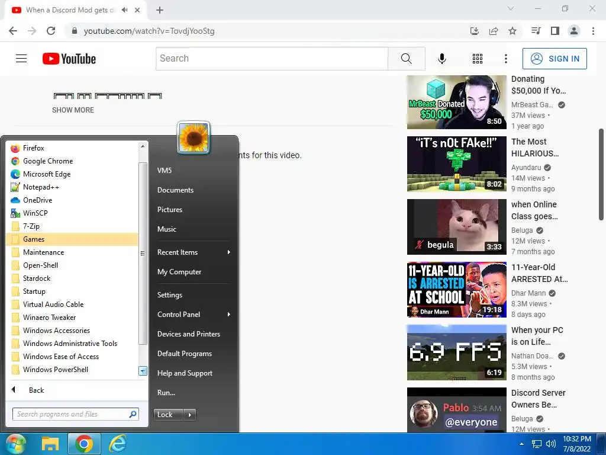Open Chrome's three-dot customize menu
606x455 pixels.
[x=593, y=31]
